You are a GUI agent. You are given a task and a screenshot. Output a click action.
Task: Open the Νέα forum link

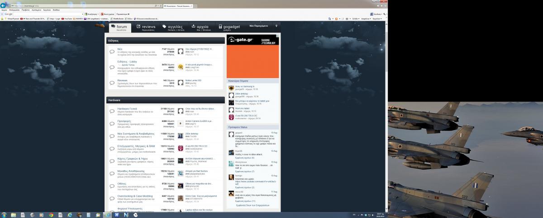pyautogui.click(x=120, y=49)
